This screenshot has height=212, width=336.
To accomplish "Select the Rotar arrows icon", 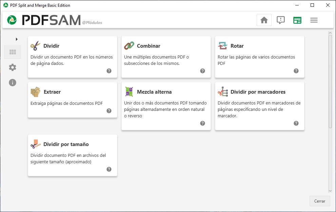I will [x=222, y=46].
